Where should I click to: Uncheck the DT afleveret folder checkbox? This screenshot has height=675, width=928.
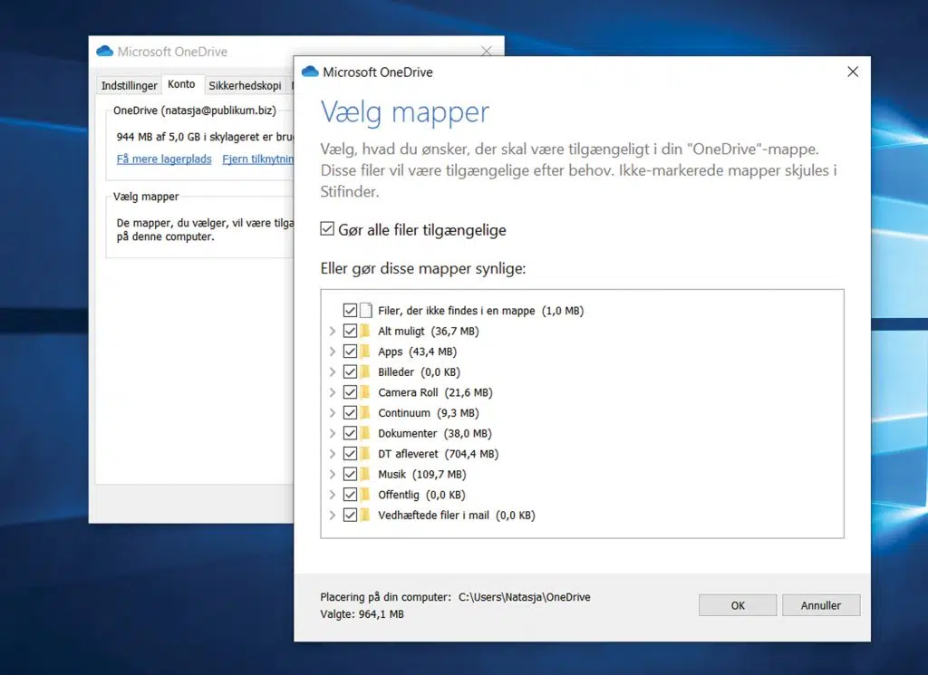(x=350, y=454)
